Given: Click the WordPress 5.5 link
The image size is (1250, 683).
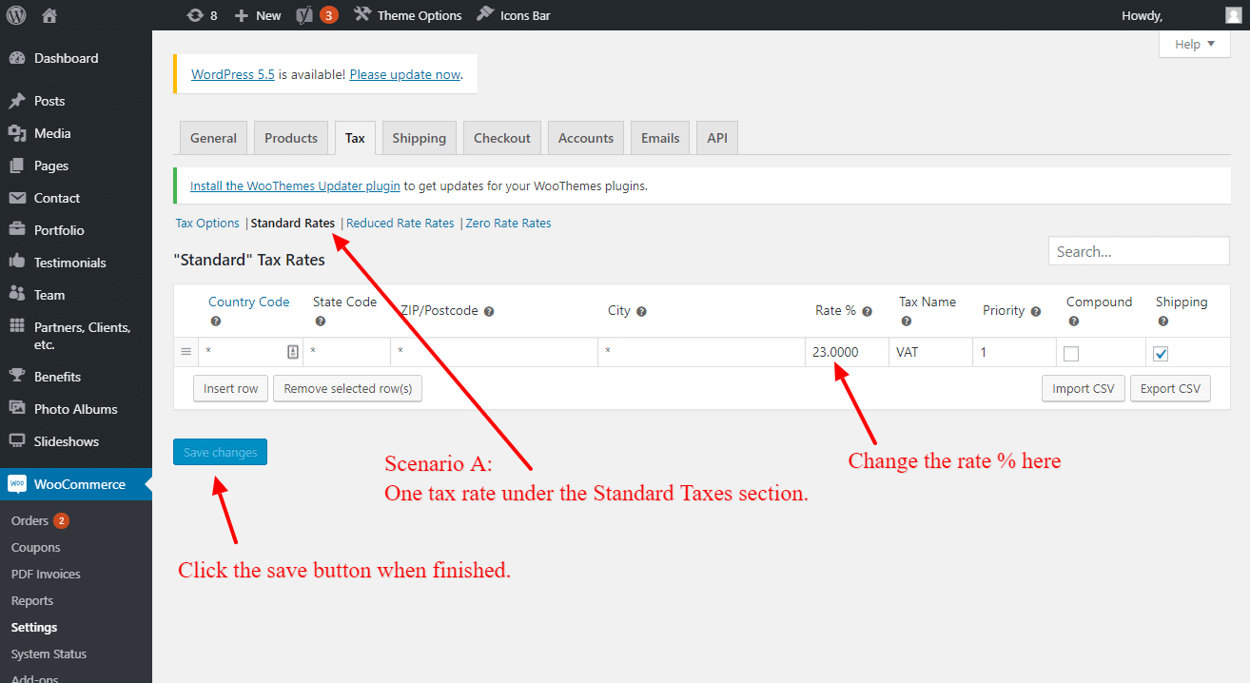Looking at the screenshot, I should [233, 74].
